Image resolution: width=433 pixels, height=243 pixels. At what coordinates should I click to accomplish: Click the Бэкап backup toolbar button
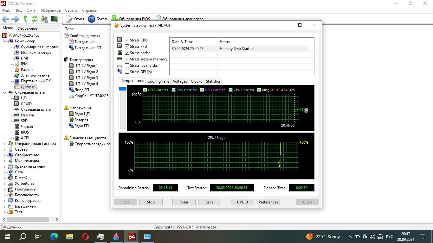(97, 19)
